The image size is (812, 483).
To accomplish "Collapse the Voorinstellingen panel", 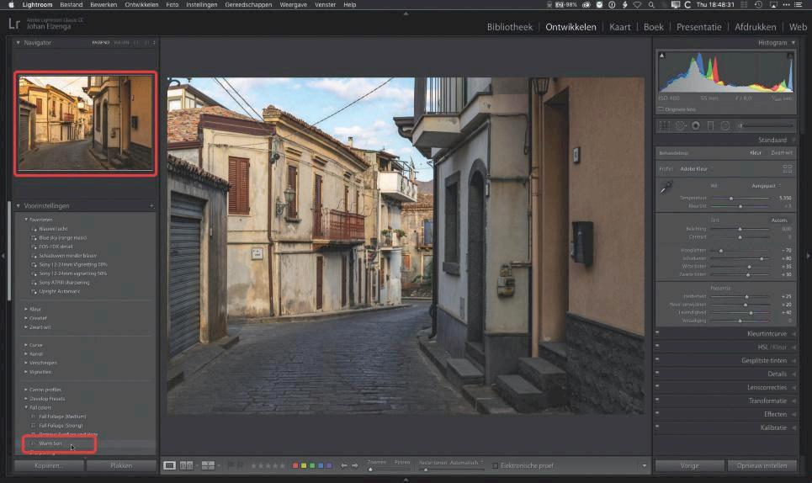I will pyautogui.click(x=19, y=205).
